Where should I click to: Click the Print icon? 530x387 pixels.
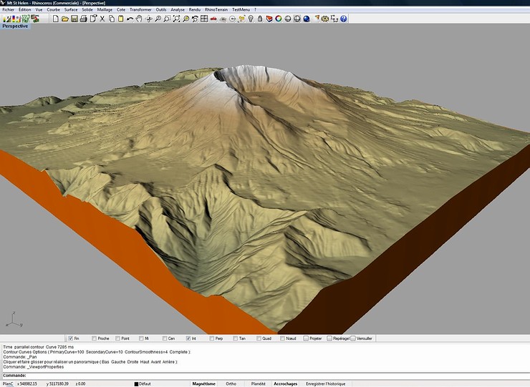click(x=84, y=18)
